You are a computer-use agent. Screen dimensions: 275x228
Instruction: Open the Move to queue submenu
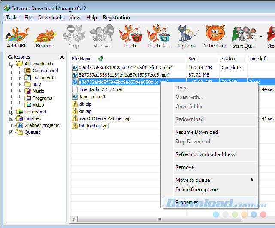click(x=209, y=180)
